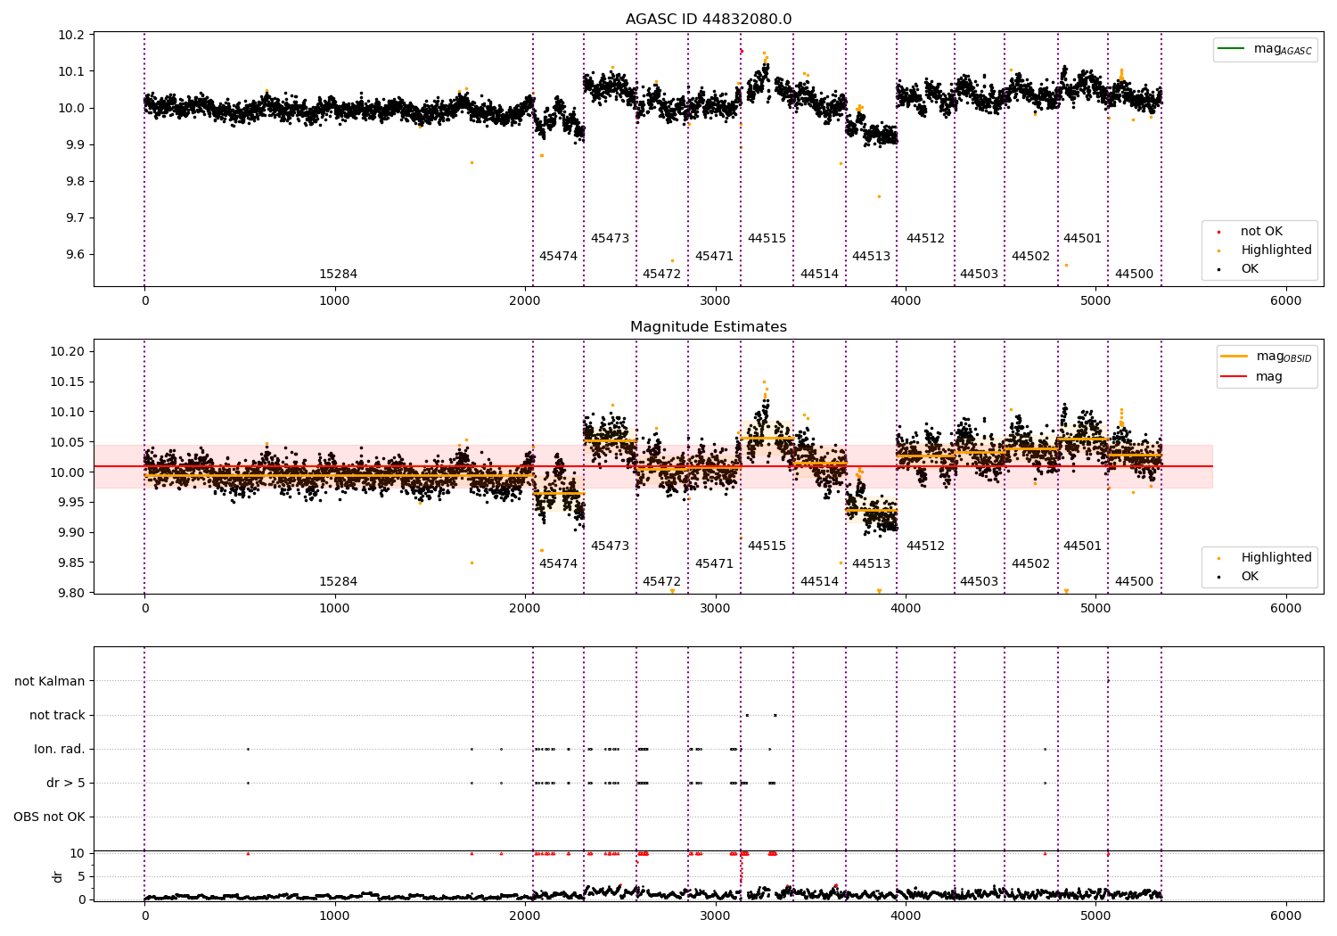
Task: Click the 'Ion. rad.' axis label
Action: pyautogui.click(x=60, y=749)
